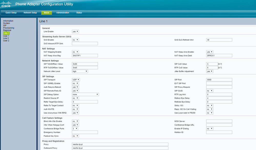Switch to the Network Setup tab
The height and width of the screenshot is (150, 256).
30,13
